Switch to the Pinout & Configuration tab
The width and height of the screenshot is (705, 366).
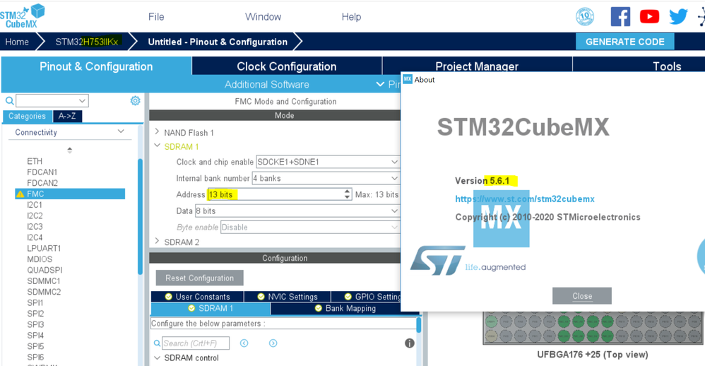[x=96, y=66]
